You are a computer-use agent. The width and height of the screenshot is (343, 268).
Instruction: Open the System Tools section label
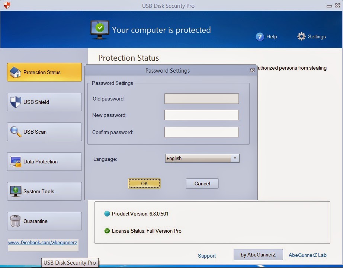pos(39,191)
